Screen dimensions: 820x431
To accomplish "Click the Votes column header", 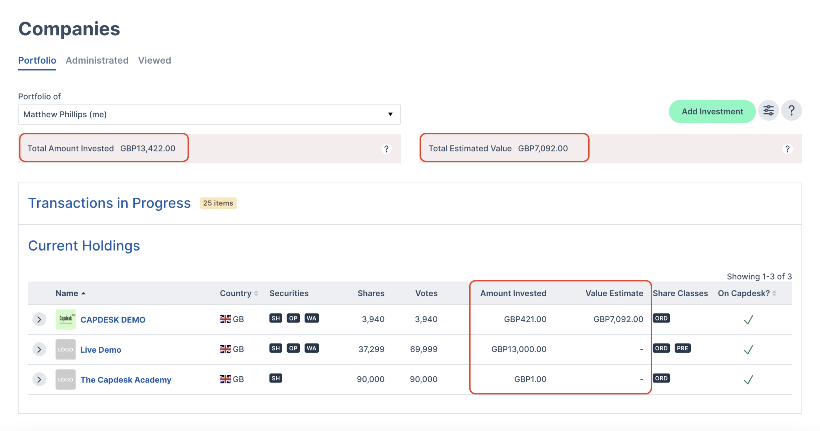I will click(426, 293).
